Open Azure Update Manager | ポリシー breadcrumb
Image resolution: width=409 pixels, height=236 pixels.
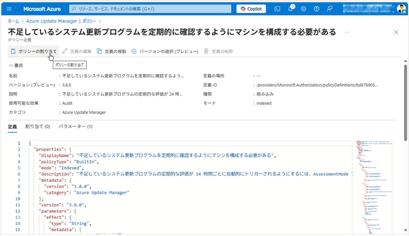(x=61, y=21)
